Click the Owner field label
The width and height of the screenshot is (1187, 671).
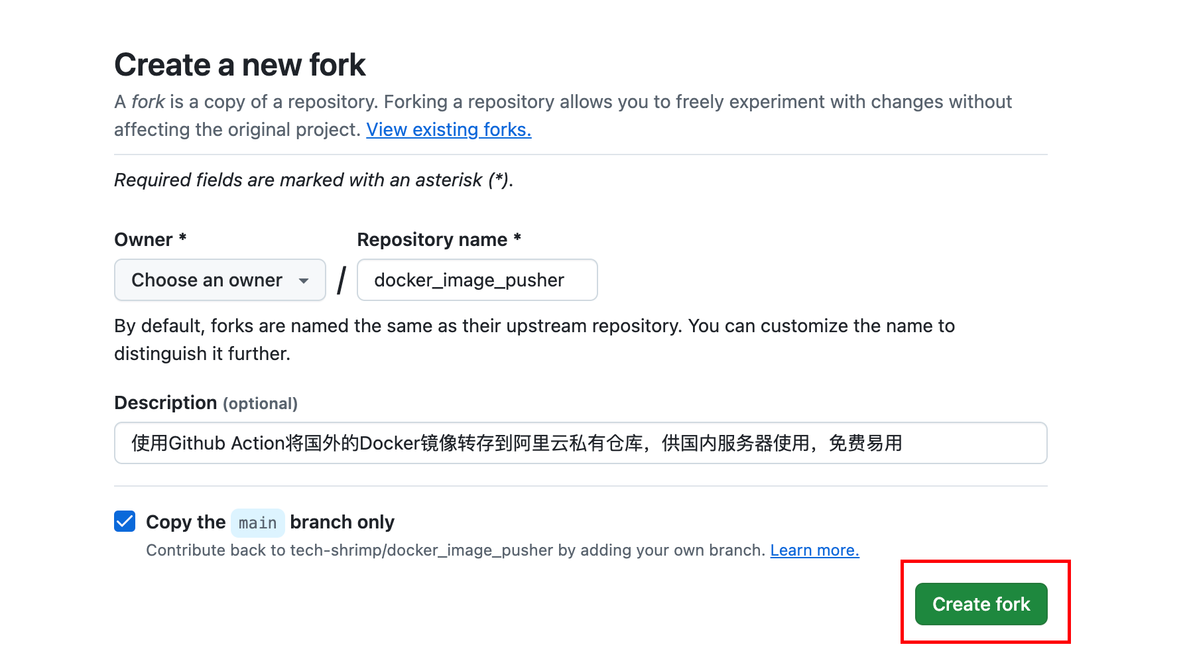point(151,239)
